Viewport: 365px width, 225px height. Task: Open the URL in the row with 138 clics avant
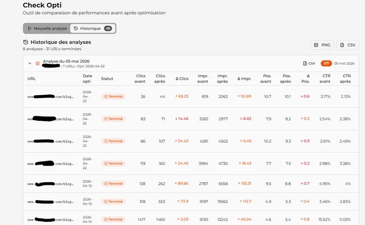[x=50, y=184]
